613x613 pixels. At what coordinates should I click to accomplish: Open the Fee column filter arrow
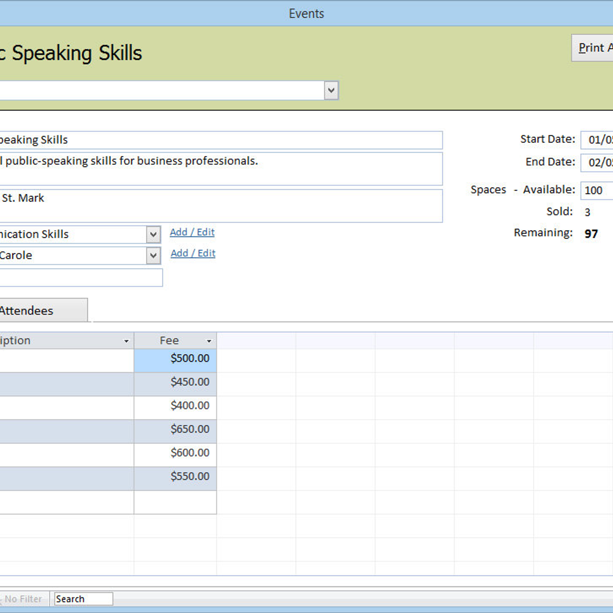209,341
